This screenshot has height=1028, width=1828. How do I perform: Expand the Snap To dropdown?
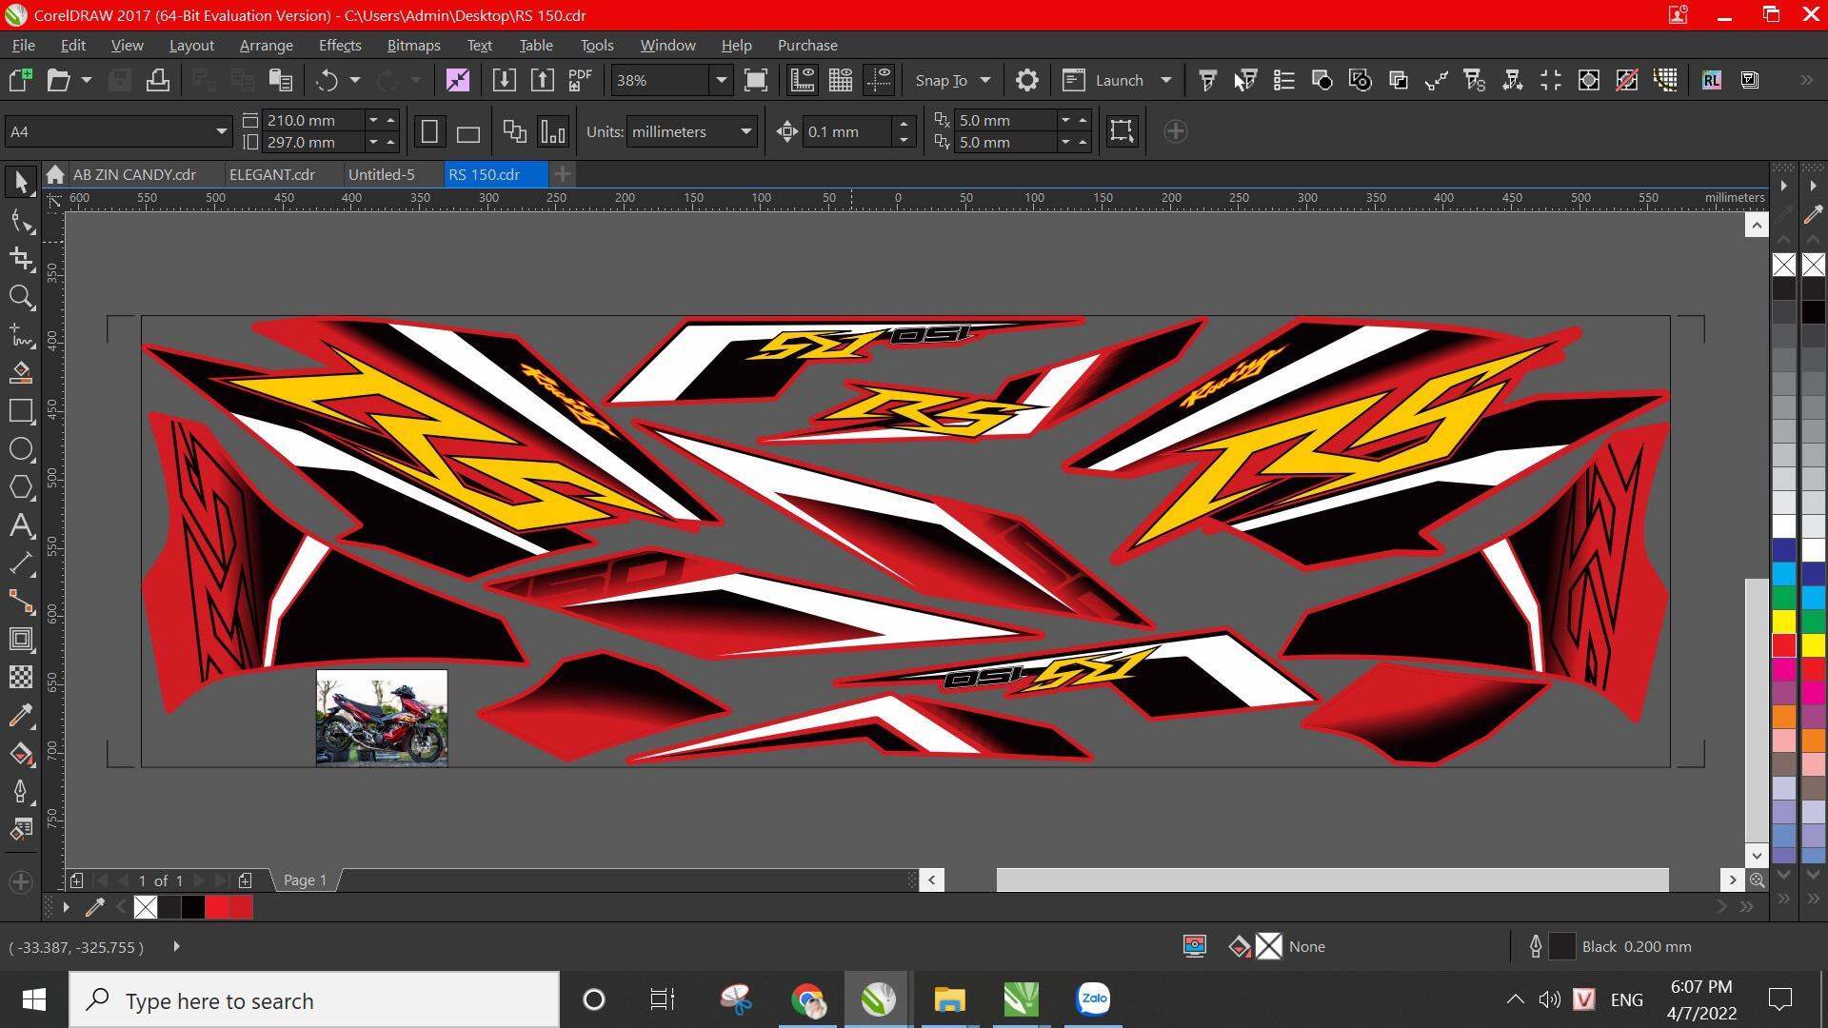pyautogui.click(x=984, y=80)
